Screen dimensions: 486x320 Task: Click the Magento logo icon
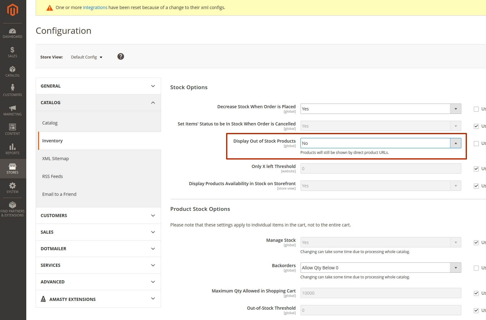coord(13,10)
